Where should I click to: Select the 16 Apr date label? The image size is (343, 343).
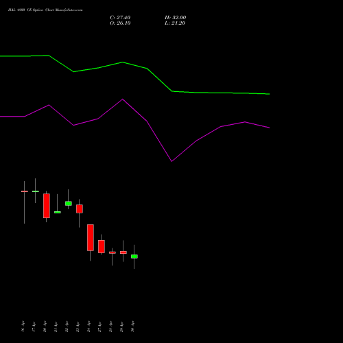coord(23,327)
